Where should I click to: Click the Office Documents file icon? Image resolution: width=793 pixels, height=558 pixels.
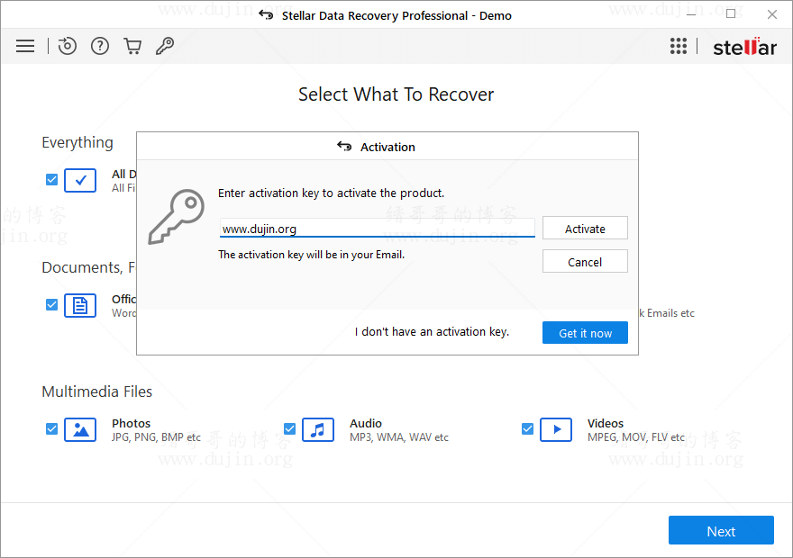click(80, 305)
